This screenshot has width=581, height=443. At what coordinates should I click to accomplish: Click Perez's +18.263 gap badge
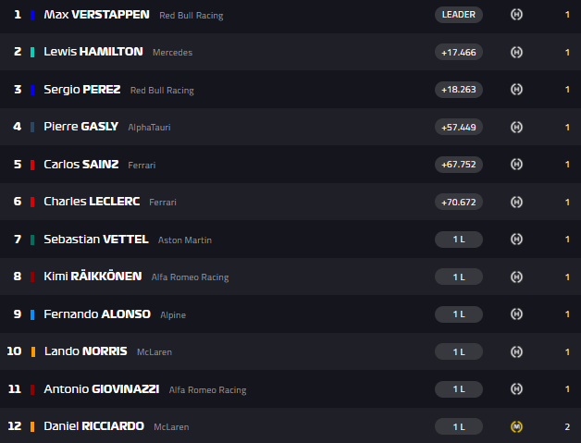(x=458, y=90)
